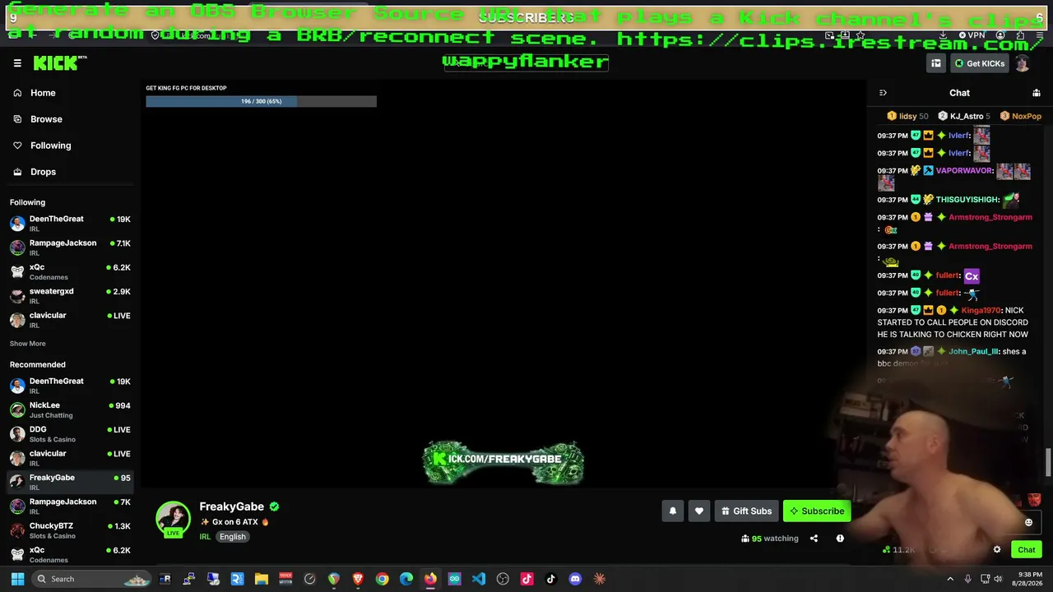Click the chat scrollbar thumb
Viewport: 1053px width, 592px height.
pyautogui.click(x=1048, y=462)
